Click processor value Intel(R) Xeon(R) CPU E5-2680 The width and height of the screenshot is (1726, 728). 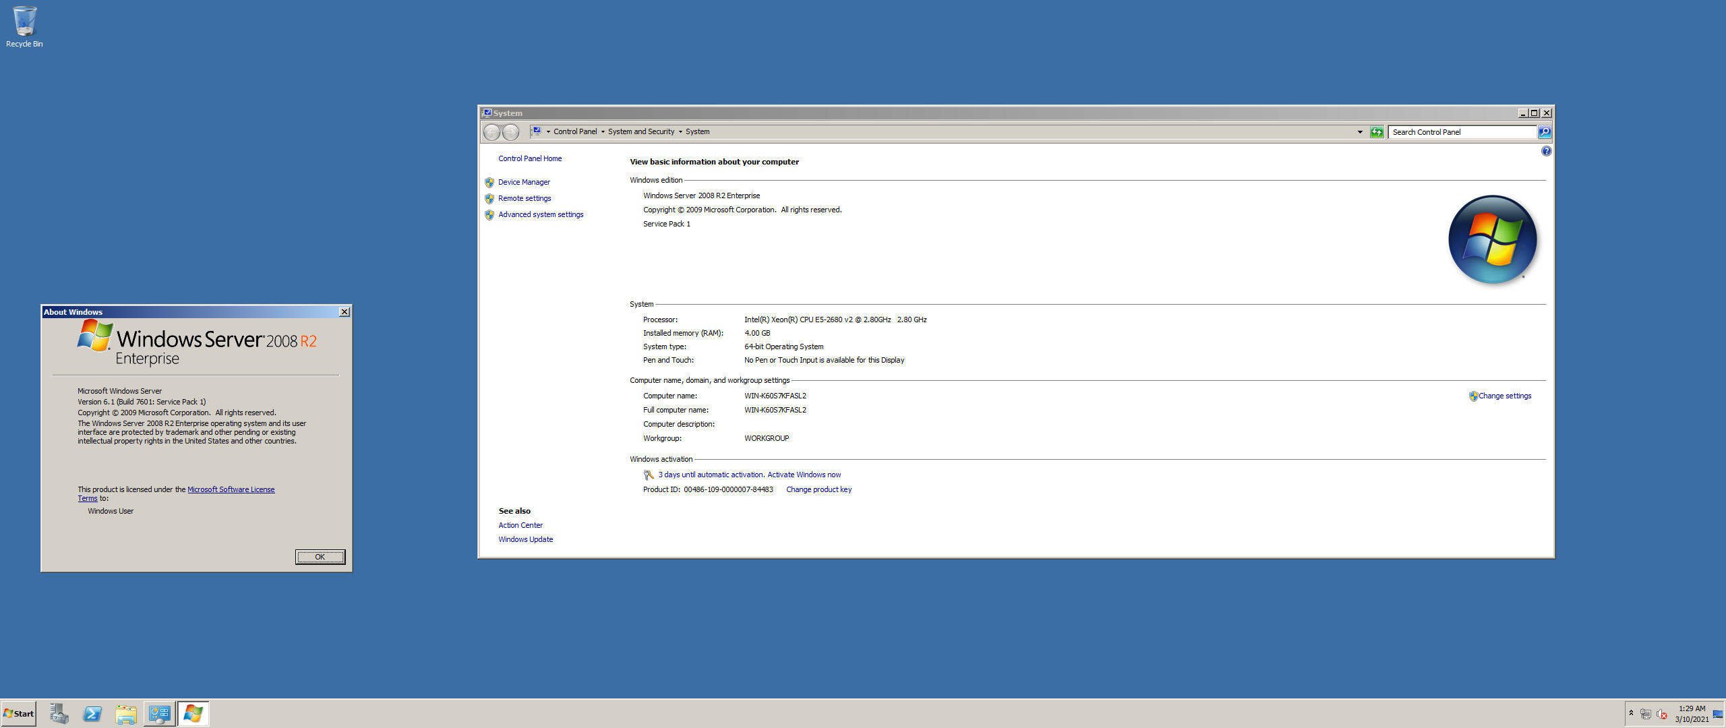click(x=835, y=320)
